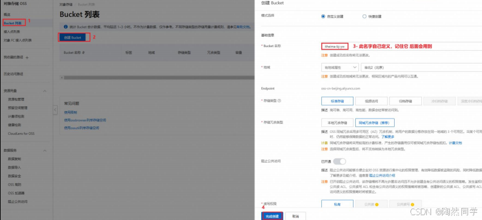This screenshot has width=482, height=220.
Task: Select 公共读 permission option
Action: pyautogui.click(x=371, y=204)
